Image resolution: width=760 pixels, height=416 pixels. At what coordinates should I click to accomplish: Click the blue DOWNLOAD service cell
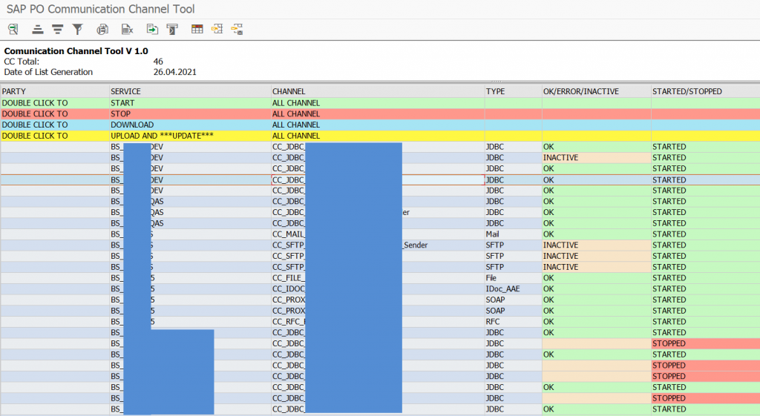pos(191,125)
